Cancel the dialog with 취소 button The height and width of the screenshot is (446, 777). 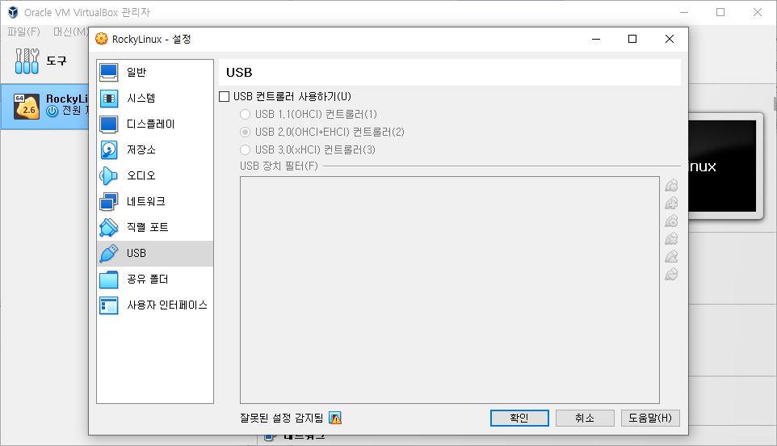coord(585,418)
